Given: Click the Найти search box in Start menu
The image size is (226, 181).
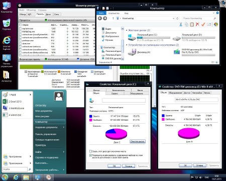Looking at the screenshot, I should point(15,169).
